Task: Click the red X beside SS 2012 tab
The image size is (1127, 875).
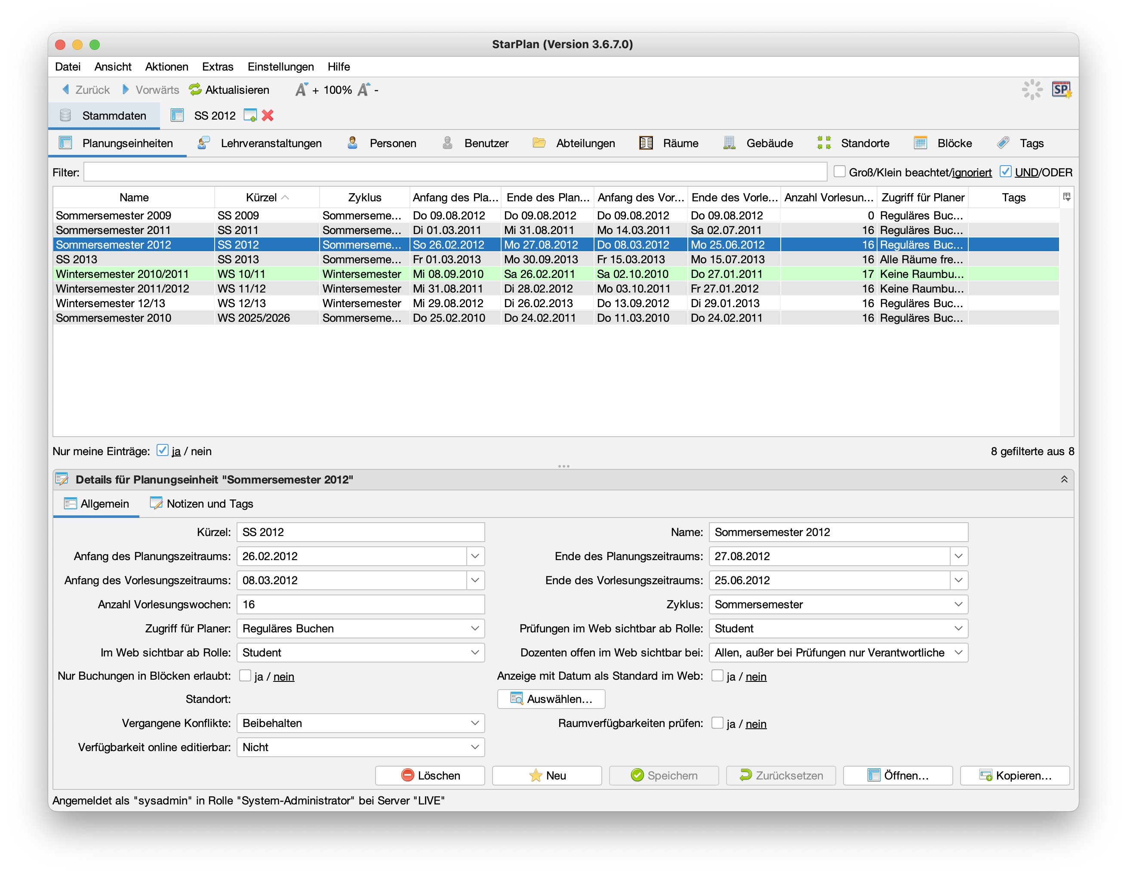Action: [267, 116]
